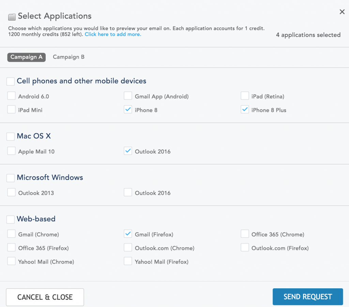The width and height of the screenshot is (349, 307).
Task: Enable Outlook 2013 under Microsoft Windows
Action: [x=11, y=192]
